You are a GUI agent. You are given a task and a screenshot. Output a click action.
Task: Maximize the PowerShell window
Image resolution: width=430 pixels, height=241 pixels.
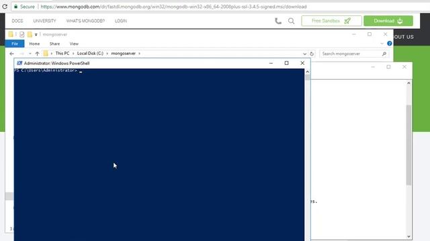pos(287,63)
